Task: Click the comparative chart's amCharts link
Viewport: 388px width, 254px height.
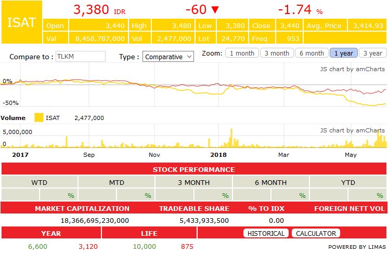Action: [x=352, y=69]
